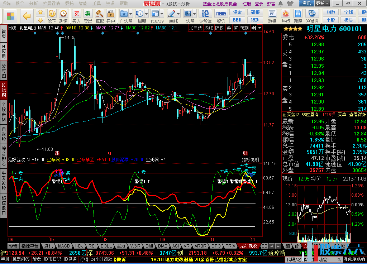This screenshot has width=367, height=264.
Task: Click the 板块 sector button
Action: point(348,20)
